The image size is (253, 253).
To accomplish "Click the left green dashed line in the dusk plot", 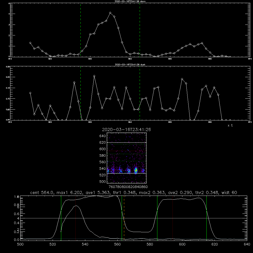I will (80, 93).
